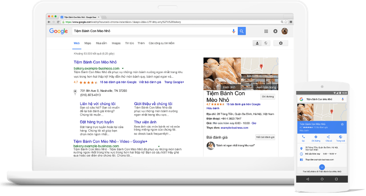Screen dimensions: 366x196
Task: Switch to the Maps tab
Action: pos(88,43)
